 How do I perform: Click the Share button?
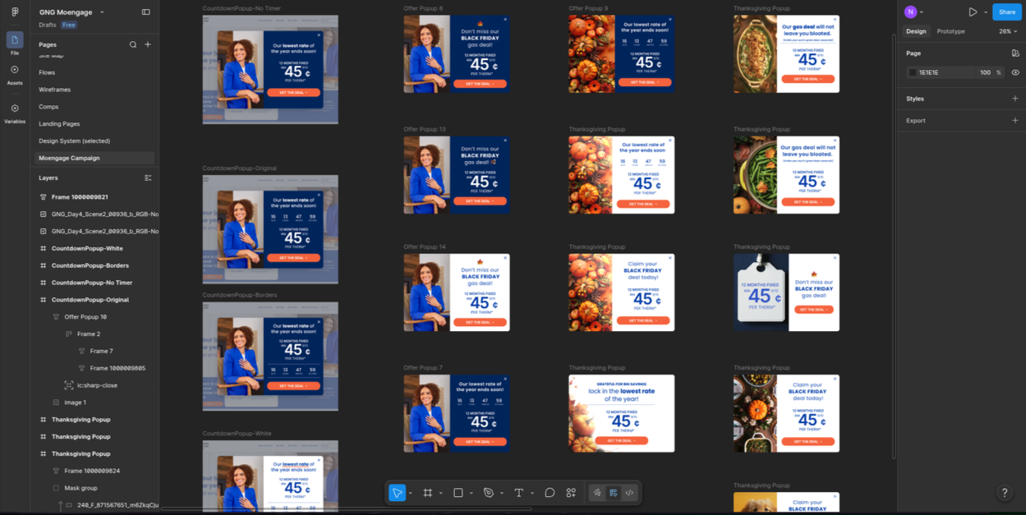tap(1007, 12)
